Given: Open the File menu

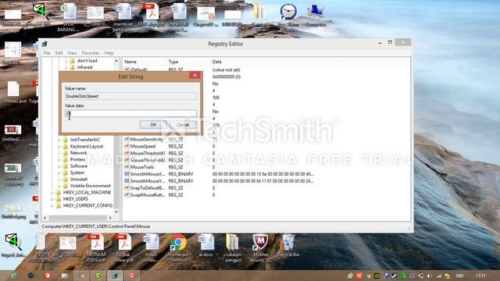Looking at the screenshot, I should pyautogui.click(x=47, y=53).
